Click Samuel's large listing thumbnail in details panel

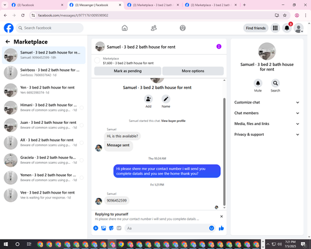pos(267,51)
